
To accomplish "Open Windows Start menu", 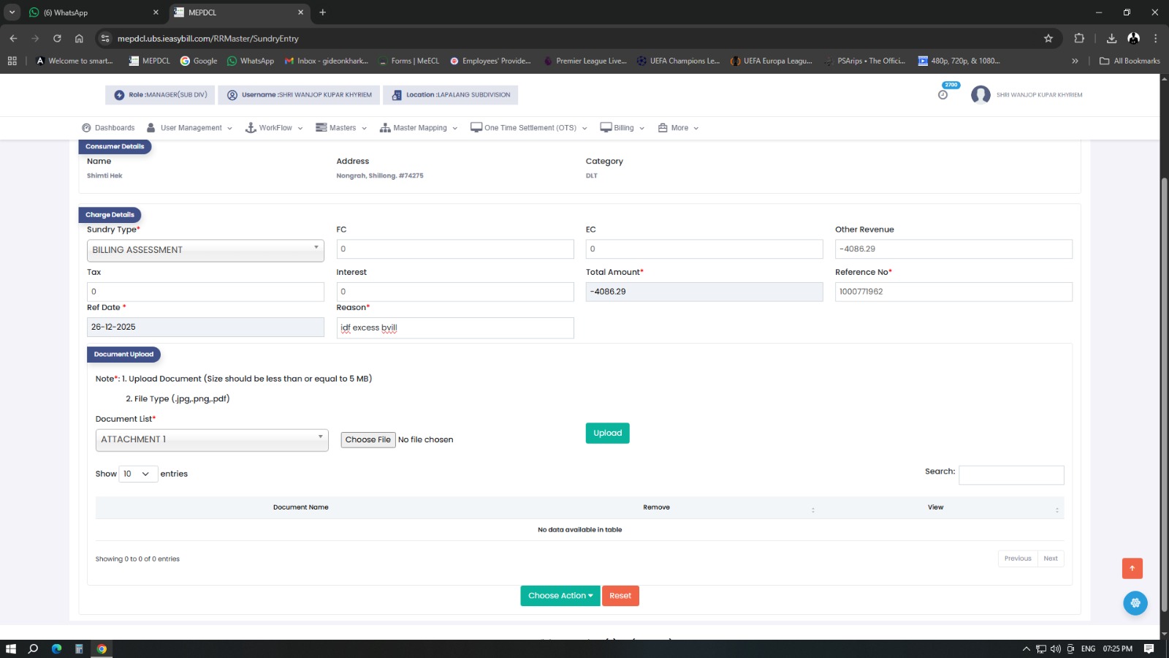I will 11,648.
